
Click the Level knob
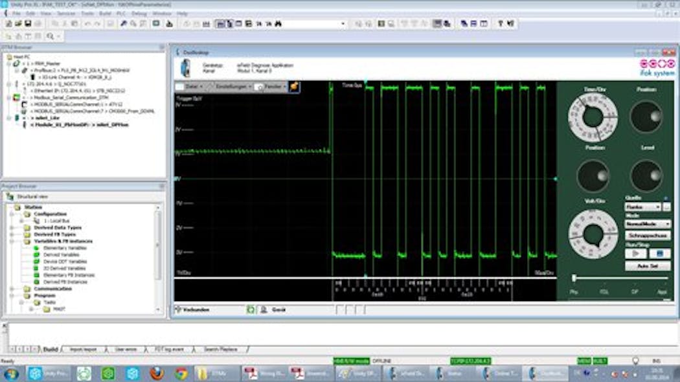(x=646, y=175)
